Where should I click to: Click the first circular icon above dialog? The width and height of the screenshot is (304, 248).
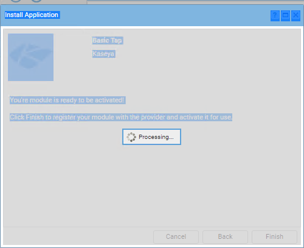click(x=16, y=1)
